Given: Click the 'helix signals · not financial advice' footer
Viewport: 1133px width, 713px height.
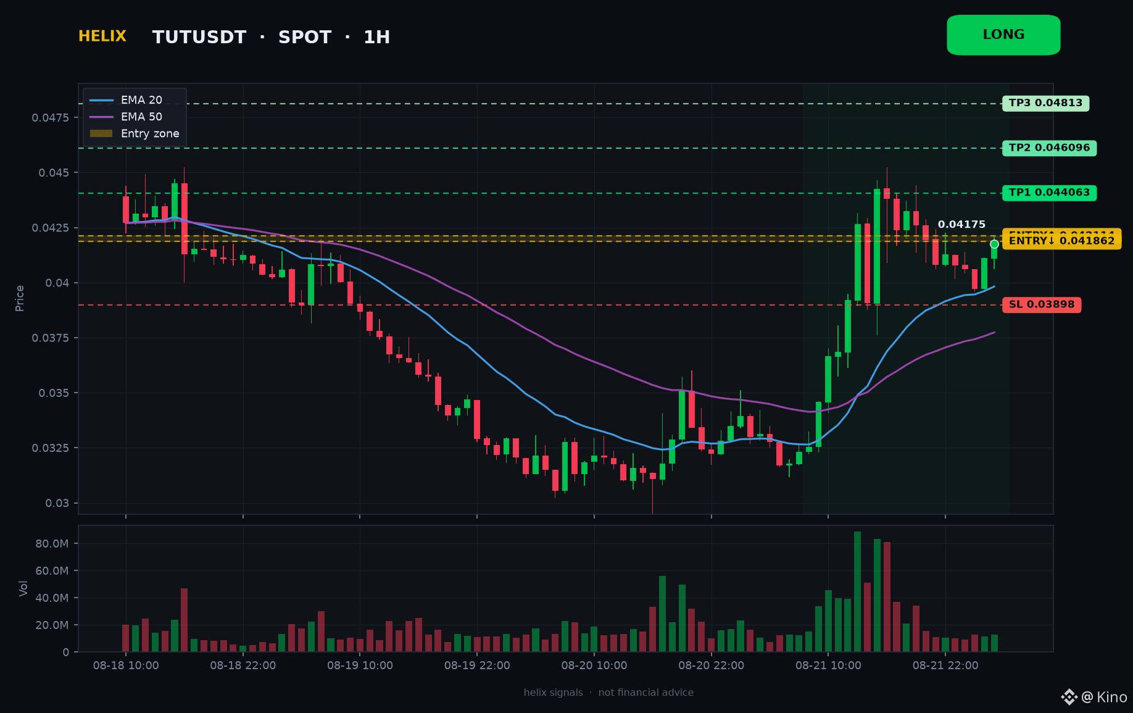Looking at the screenshot, I should point(608,693).
